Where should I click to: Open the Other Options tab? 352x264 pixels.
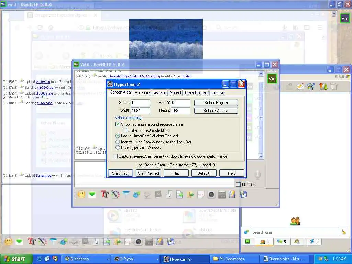click(x=196, y=93)
